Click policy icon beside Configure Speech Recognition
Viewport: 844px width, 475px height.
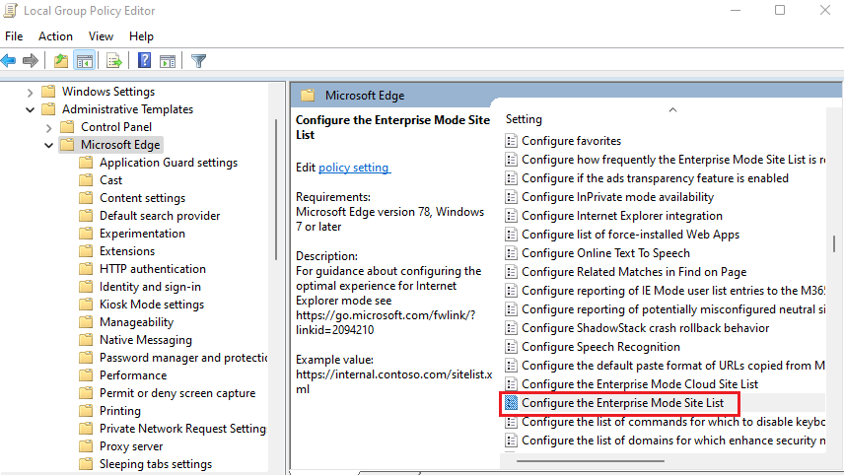coord(511,347)
